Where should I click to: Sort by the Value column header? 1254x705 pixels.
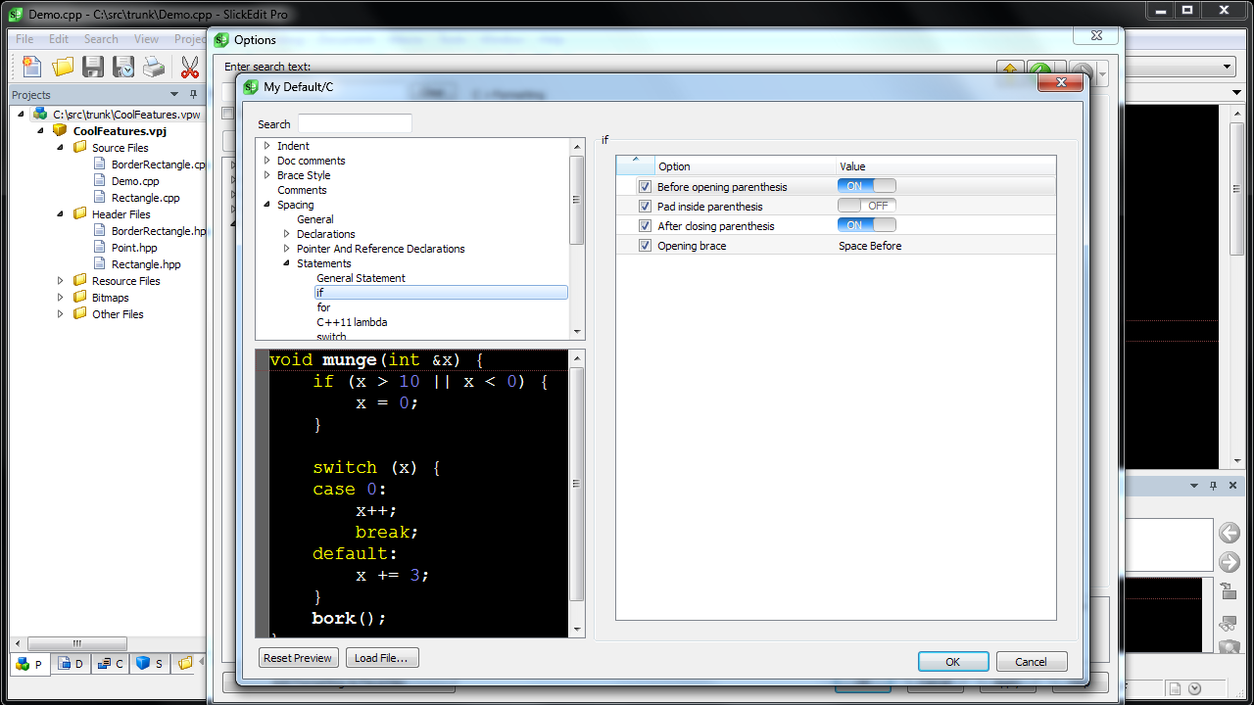pos(945,166)
